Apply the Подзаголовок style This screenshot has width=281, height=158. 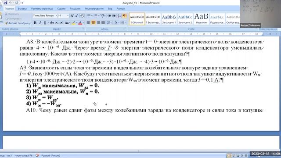pyautogui.click(x=217, y=19)
